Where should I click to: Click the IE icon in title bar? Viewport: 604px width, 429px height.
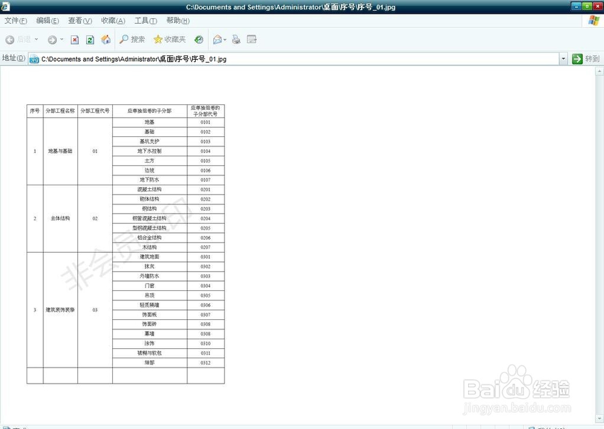coord(5,7)
